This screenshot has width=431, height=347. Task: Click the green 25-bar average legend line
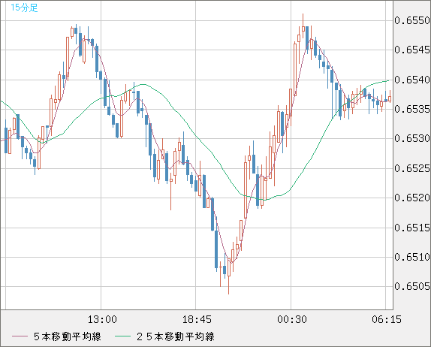pos(122,336)
